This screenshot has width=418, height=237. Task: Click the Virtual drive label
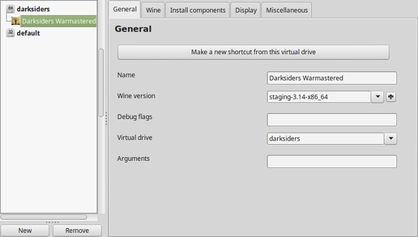[134, 138]
